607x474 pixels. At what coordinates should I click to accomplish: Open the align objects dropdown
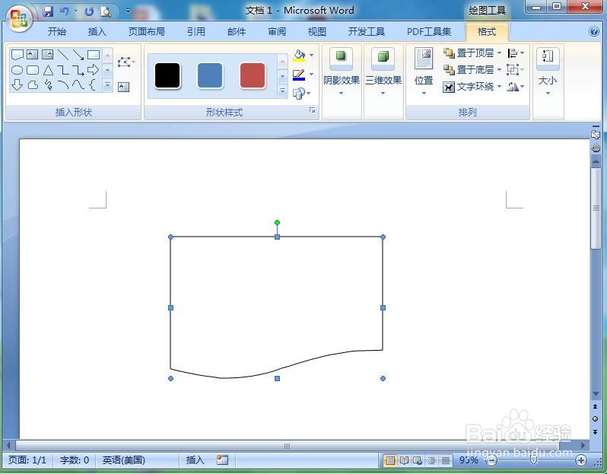tap(516, 53)
